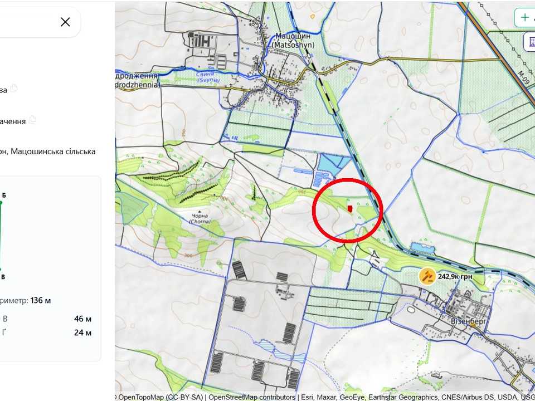The image size is (535, 401).
Task: Click the red parcel polygon on map
Action: click(350, 209)
